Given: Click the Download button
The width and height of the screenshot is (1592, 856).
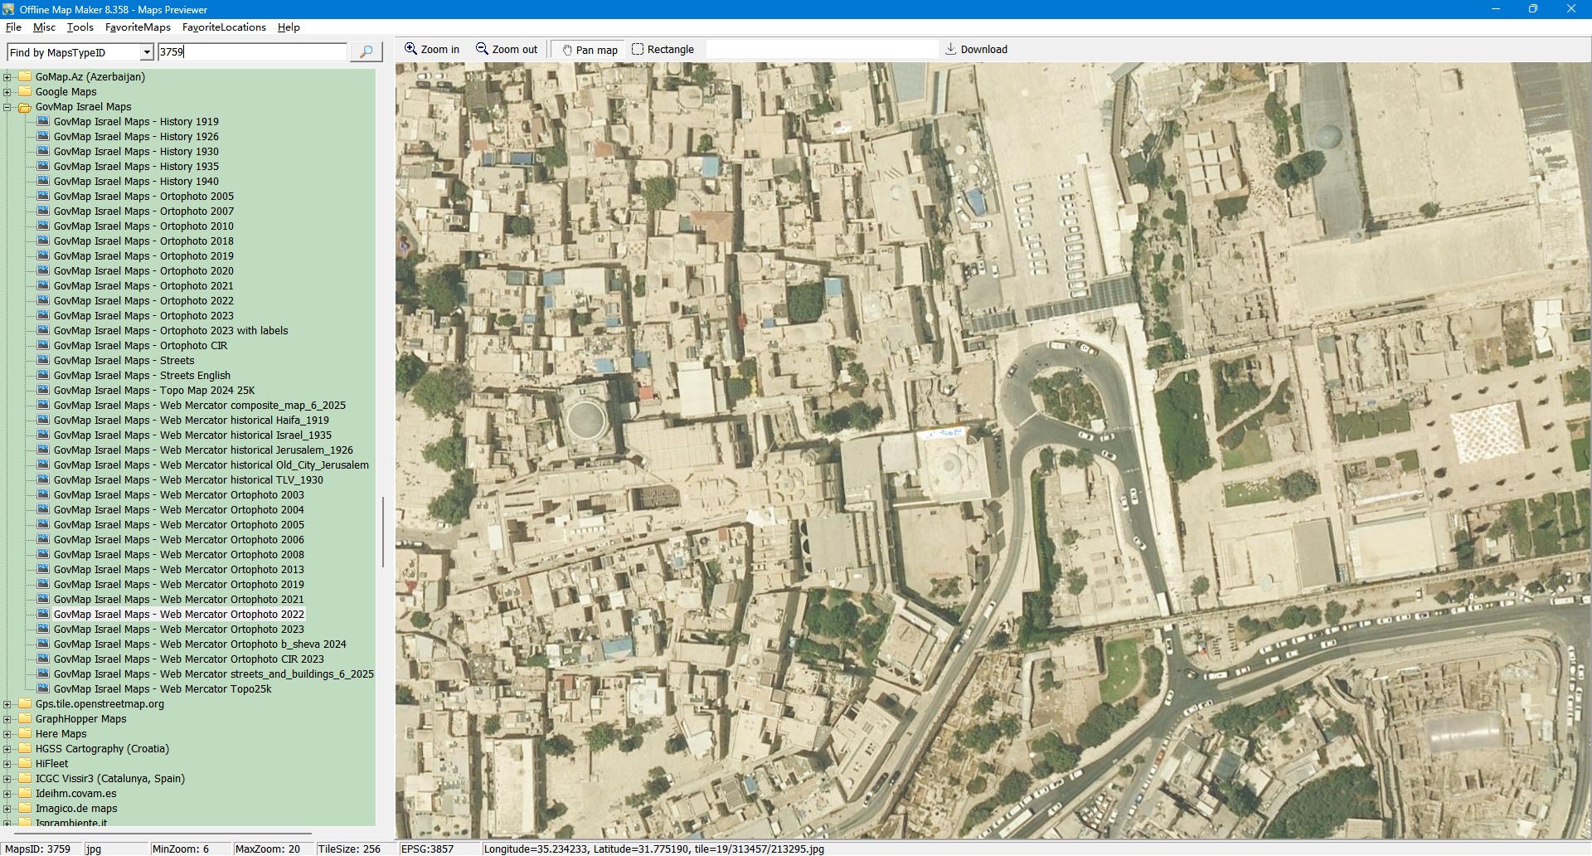Looking at the screenshot, I should pyautogui.click(x=976, y=50).
